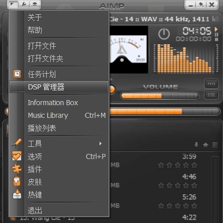Rate the 5:26 track three stars
This screenshot has height=223, width=223.
point(178,206)
